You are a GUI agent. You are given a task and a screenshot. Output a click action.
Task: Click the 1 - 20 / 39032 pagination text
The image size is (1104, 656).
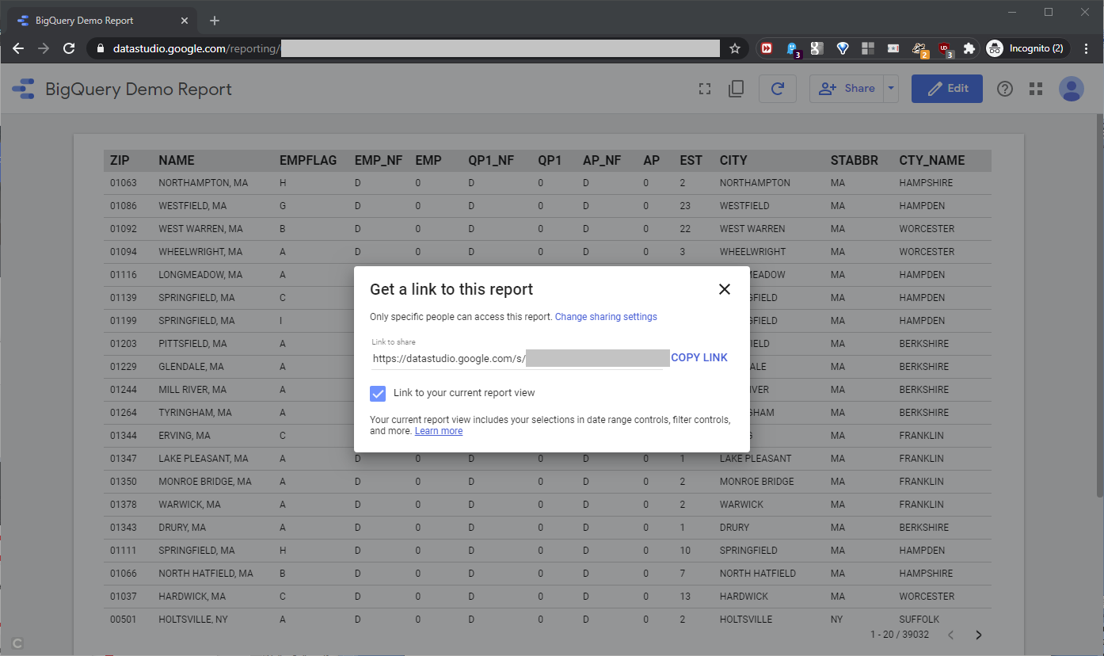pos(900,635)
